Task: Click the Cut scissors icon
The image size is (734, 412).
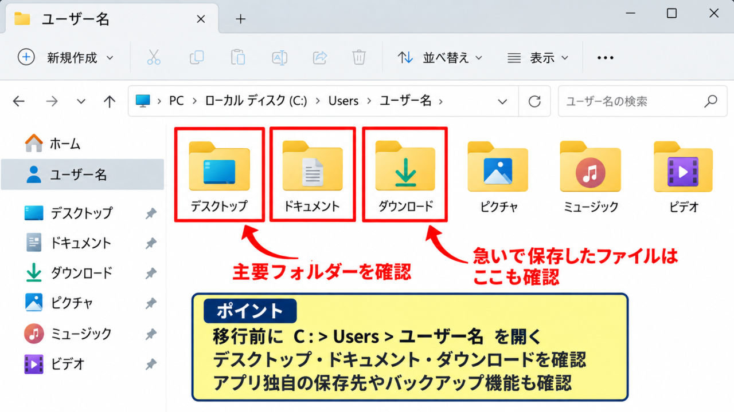Action: (x=154, y=57)
